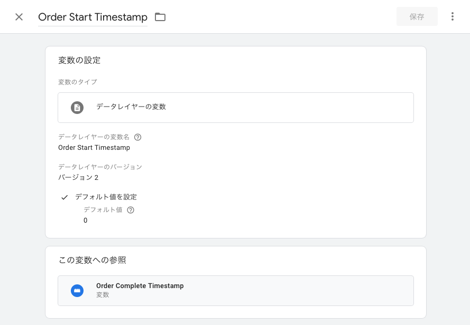Expand the variable type selection card

pos(236,108)
